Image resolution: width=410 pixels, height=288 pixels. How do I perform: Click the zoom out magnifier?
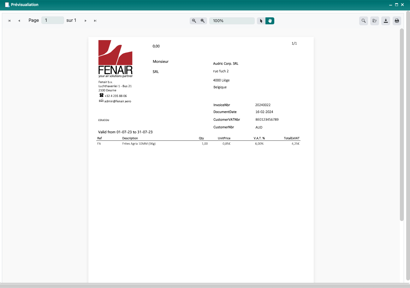click(x=194, y=21)
